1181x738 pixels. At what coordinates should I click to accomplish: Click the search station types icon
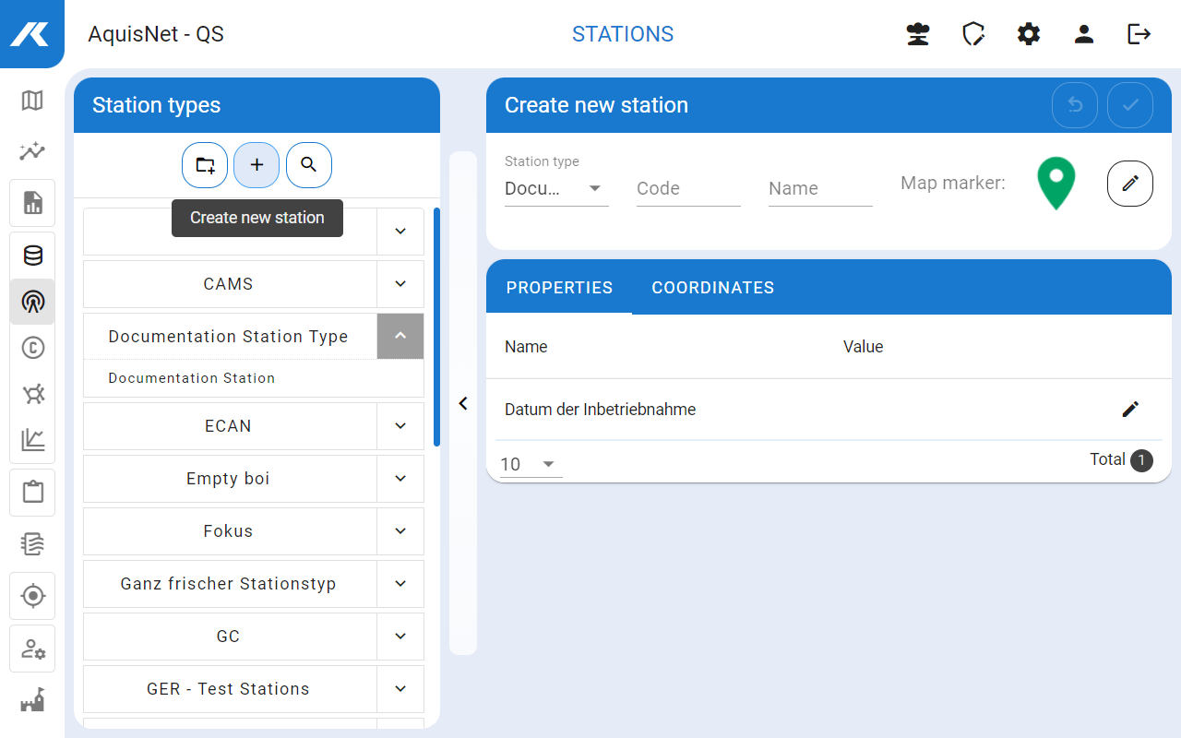(309, 165)
